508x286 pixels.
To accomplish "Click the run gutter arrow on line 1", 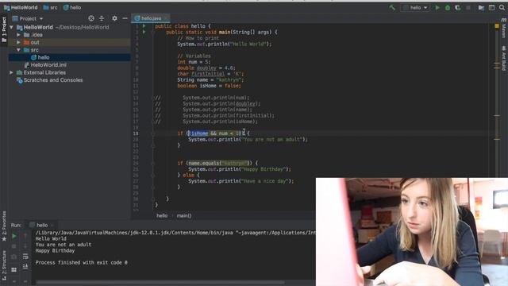I will [x=144, y=26].
